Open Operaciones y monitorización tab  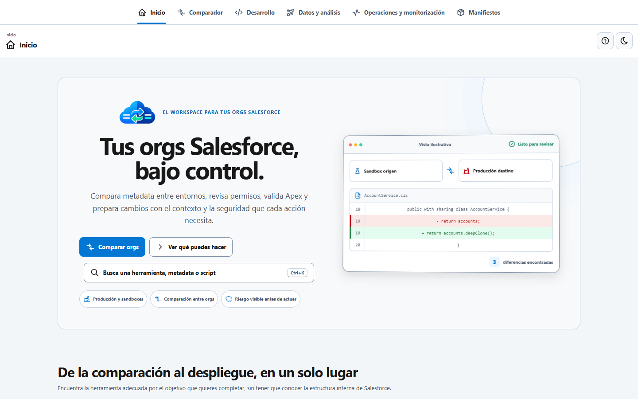(x=398, y=12)
